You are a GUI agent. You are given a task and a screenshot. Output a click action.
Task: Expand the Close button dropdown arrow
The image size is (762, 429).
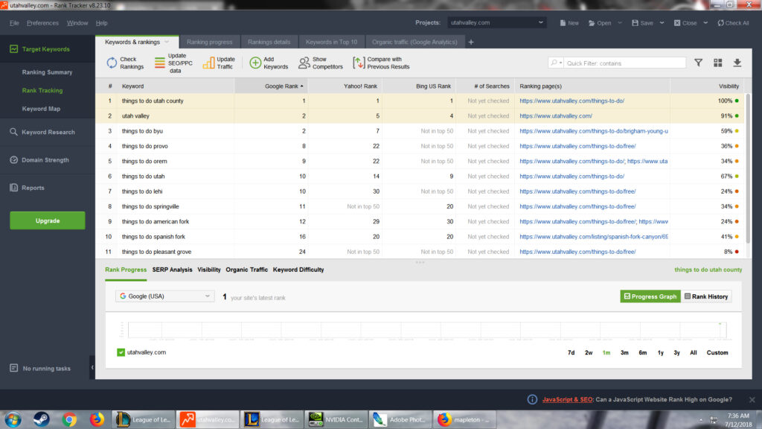(705, 23)
